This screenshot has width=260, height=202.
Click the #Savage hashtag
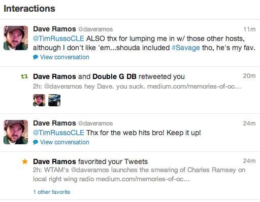tap(186, 48)
